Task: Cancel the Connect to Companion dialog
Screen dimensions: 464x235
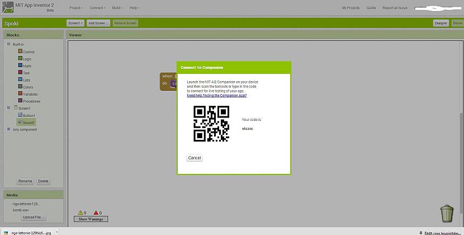Action: (x=195, y=158)
